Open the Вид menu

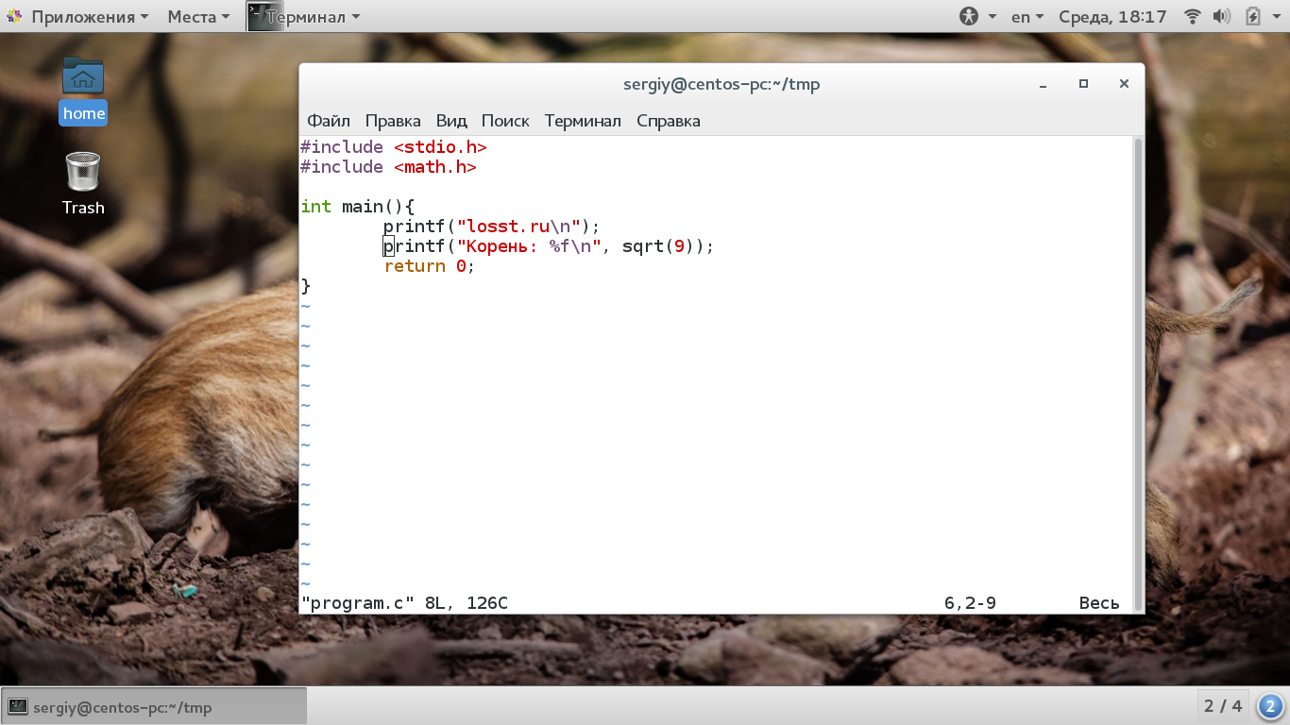(451, 121)
